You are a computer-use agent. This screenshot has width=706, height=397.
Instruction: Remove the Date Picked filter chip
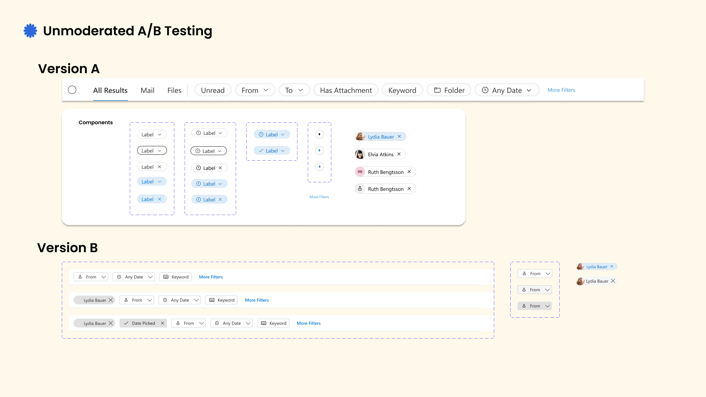pyautogui.click(x=162, y=323)
